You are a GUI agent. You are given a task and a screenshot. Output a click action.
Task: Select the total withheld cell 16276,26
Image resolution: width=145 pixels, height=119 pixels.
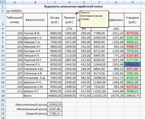click(x=116, y=96)
